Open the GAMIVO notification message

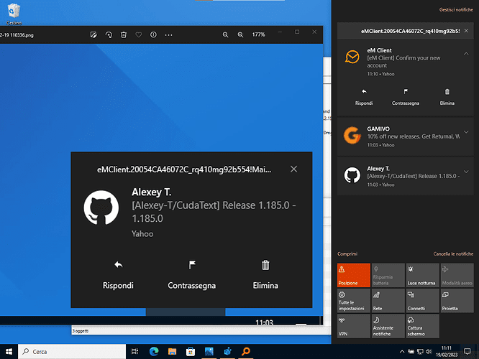coord(406,136)
